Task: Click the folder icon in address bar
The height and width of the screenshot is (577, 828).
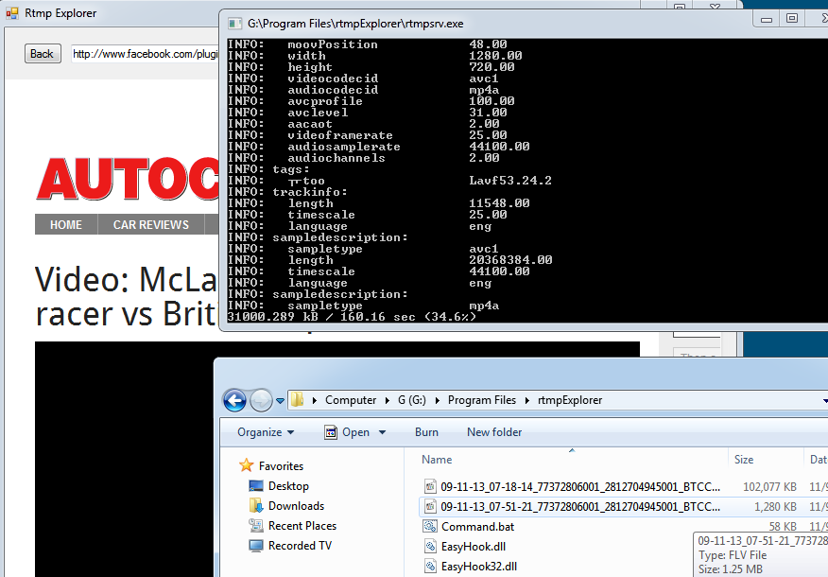Action: pyautogui.click(x=298, y=399)
